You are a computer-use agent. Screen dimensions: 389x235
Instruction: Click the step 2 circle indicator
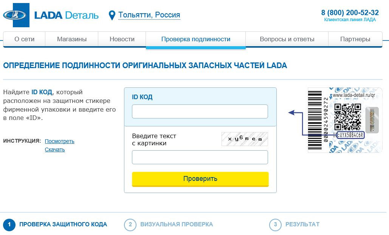pos(130,225)
